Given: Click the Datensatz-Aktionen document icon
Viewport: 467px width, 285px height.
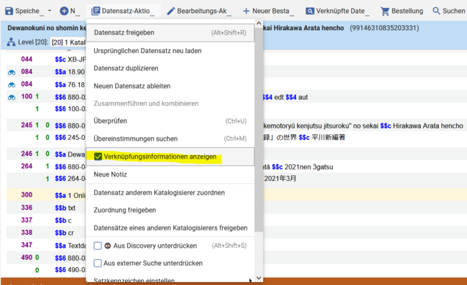Looking at the screenshot, I should coord(96,11).
